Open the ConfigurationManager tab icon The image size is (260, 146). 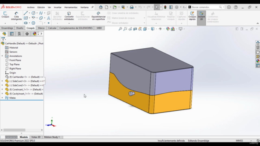[x=19, y=34]
